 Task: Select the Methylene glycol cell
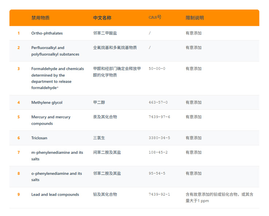click(x=47, y=103)
